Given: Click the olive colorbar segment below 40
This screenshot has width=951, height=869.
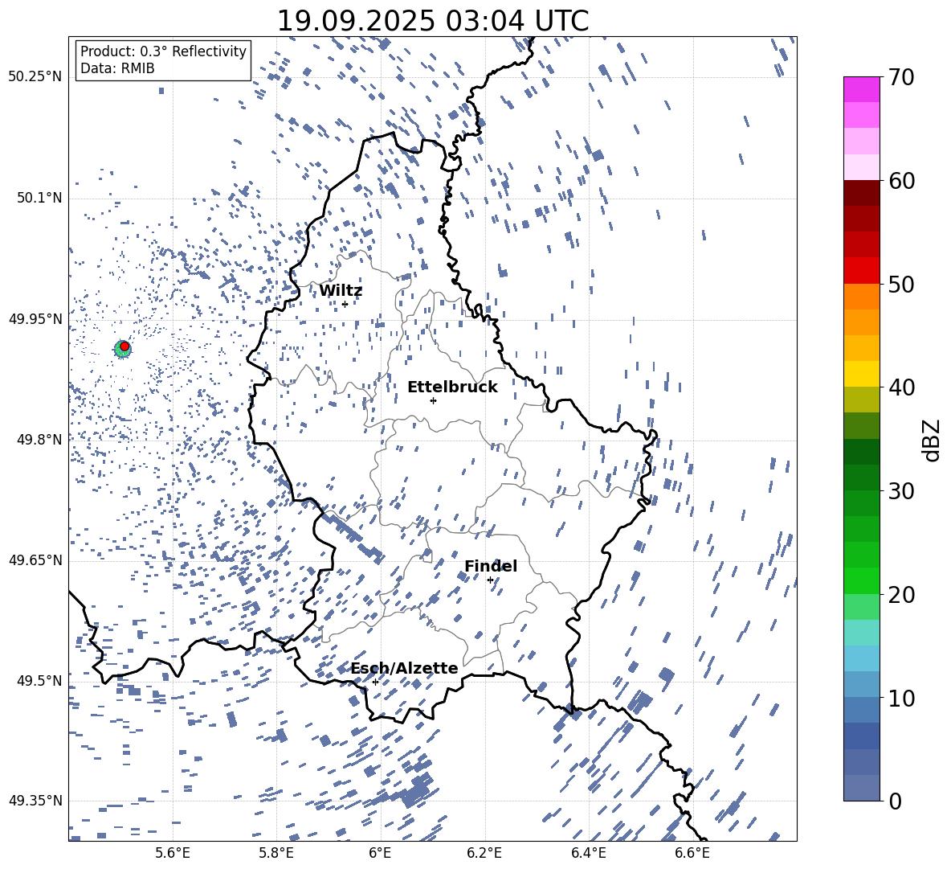Looking at the screenshot, I should tap(861, 400).
